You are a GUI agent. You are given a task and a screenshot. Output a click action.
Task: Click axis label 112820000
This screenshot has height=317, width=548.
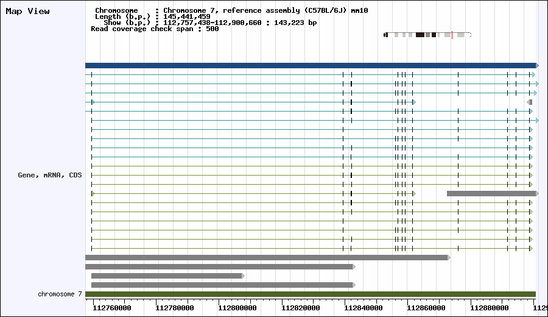tap(301, 308)
